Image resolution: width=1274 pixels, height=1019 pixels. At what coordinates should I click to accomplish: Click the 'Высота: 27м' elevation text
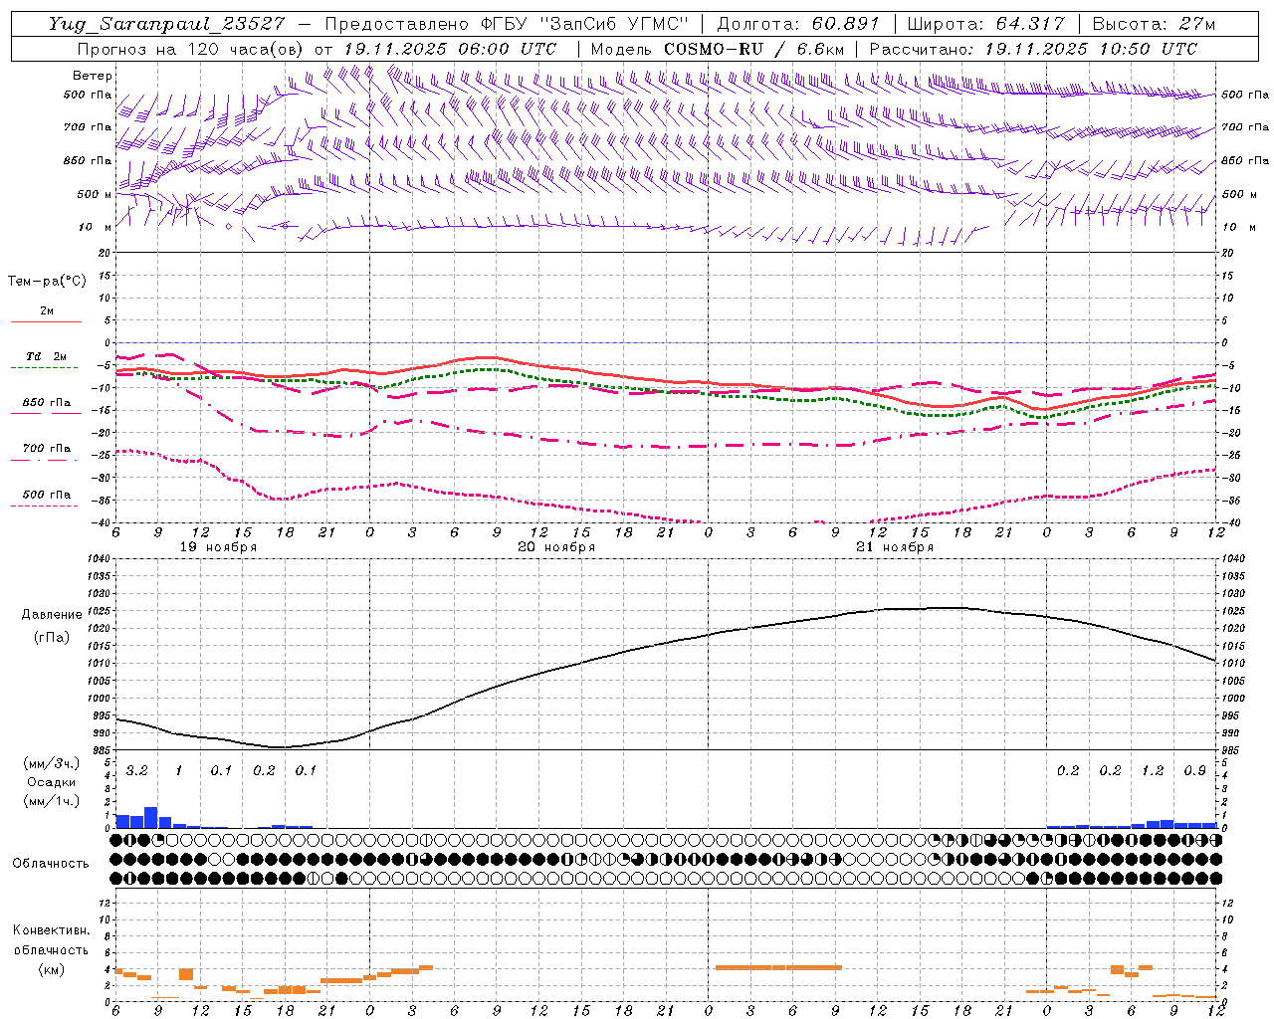click(1154, 24)
